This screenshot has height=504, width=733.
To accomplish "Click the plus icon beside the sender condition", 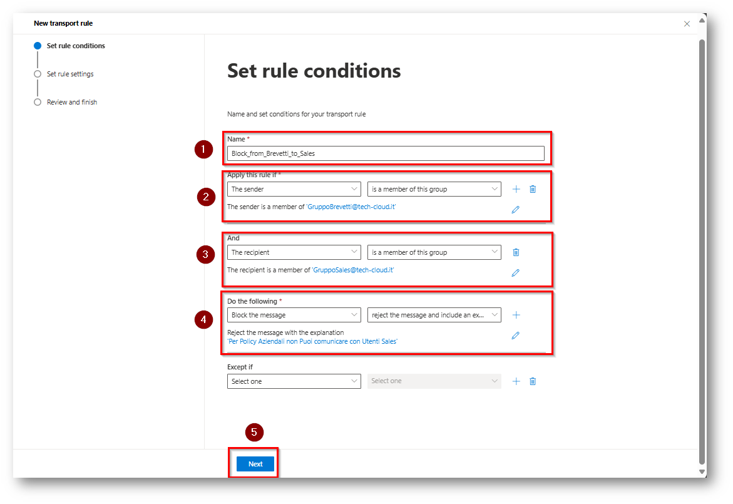I will click(516, 189).
